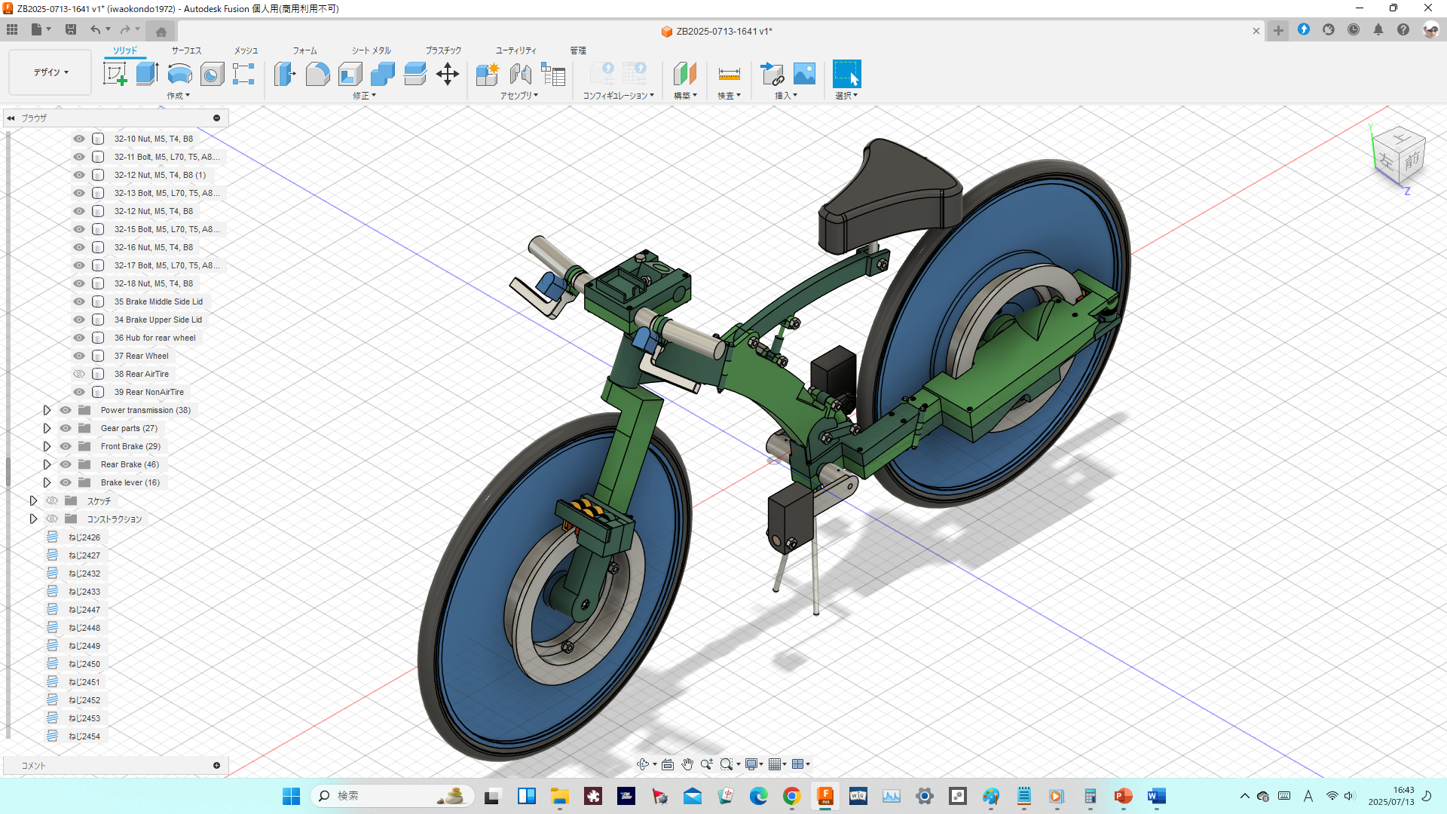
Task: Hide the Gear parts folder
Action: pos(66,428)
